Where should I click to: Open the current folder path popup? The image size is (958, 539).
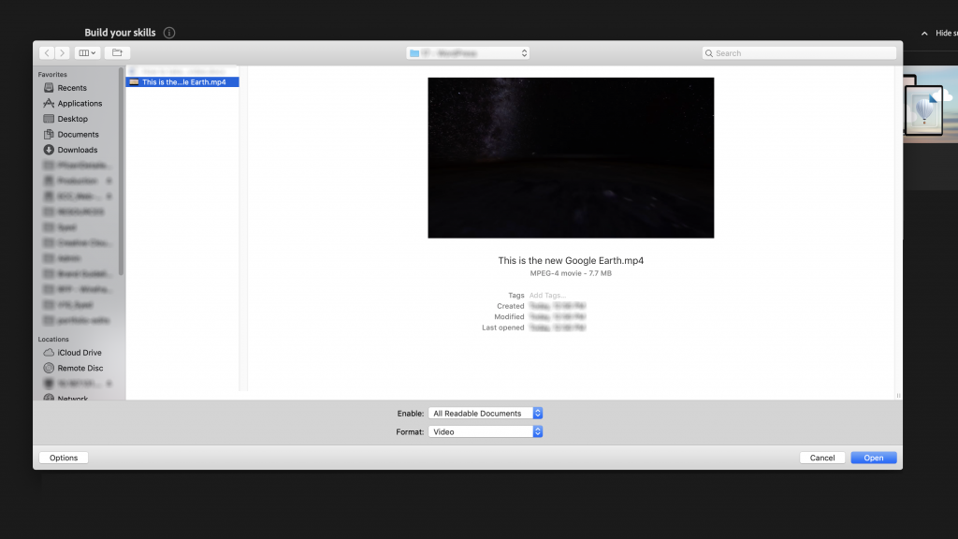coord(468,53)
